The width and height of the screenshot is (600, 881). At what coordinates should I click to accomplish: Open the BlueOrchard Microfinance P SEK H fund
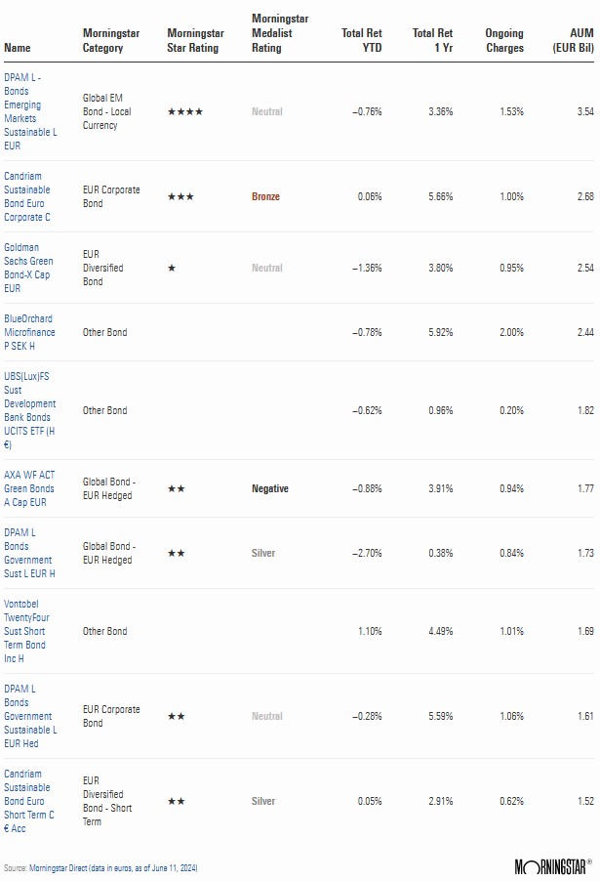pyautogui.click(x=29, y=332)
